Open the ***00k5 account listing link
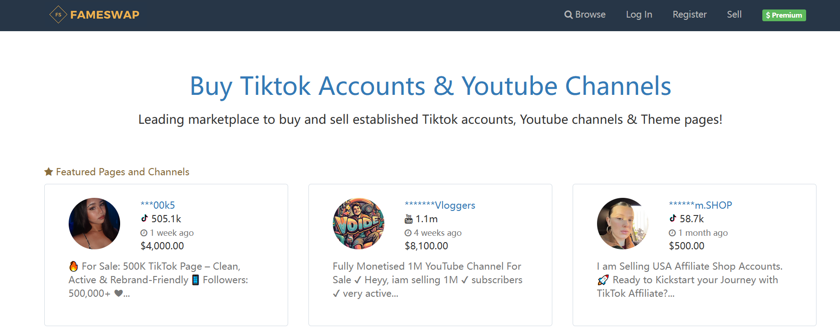Screen dimensions: 840x332 (x=158, y=205)
